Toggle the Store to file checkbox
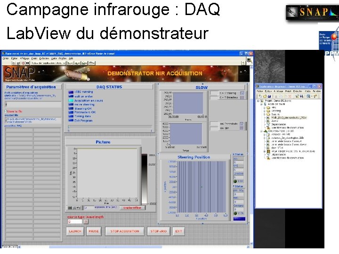This screenshot has height=254, width=339. point(6,111)
